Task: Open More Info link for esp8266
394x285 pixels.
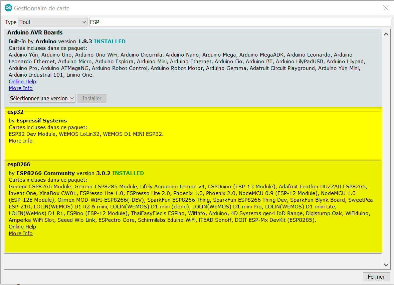Action: click(21, 233)
